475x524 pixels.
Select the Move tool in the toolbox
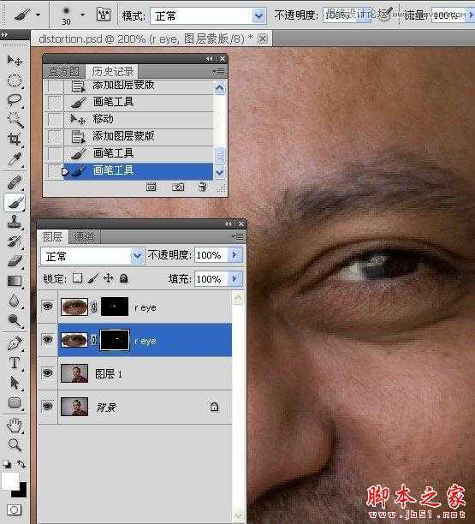[15, 61]
